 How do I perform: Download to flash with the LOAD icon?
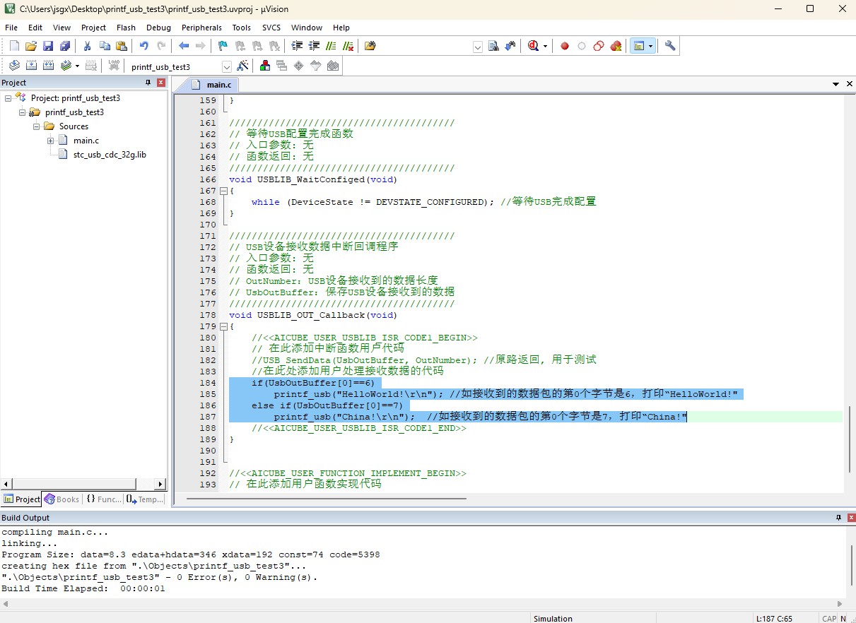coord(114,66)
